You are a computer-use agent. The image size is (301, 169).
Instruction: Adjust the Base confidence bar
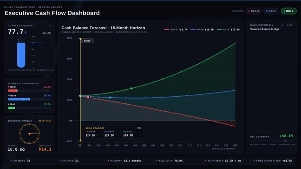30,100
